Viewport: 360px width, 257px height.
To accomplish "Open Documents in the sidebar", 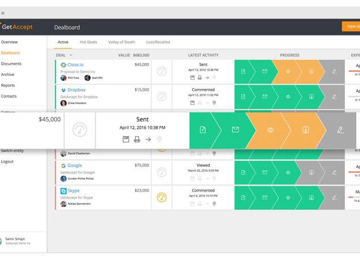I will point(11,64).
